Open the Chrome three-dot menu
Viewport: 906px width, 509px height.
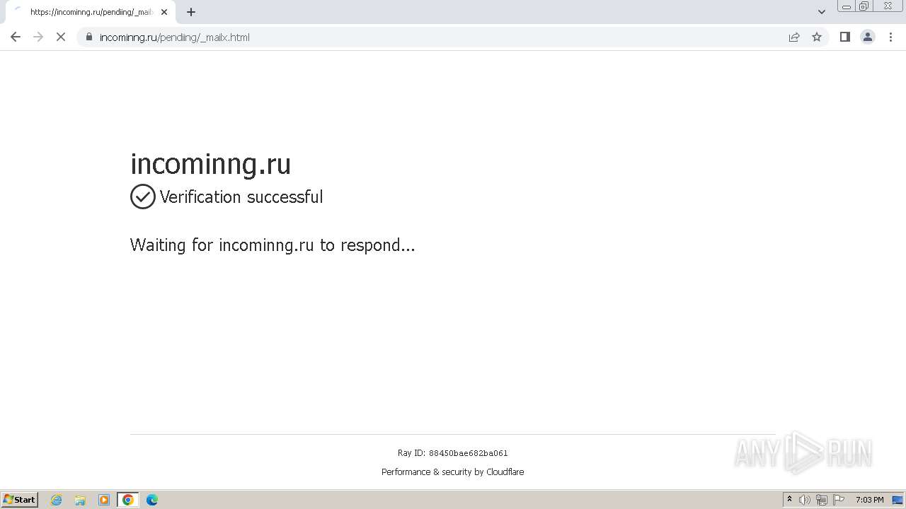point(891,37)
